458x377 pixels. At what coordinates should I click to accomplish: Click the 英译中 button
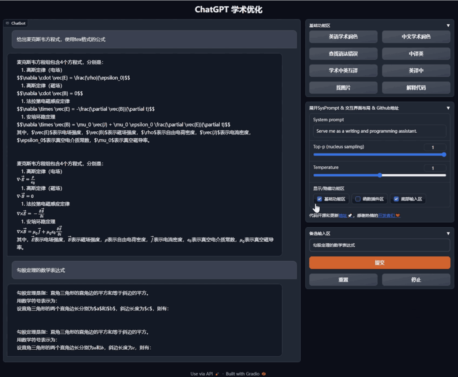416,71
